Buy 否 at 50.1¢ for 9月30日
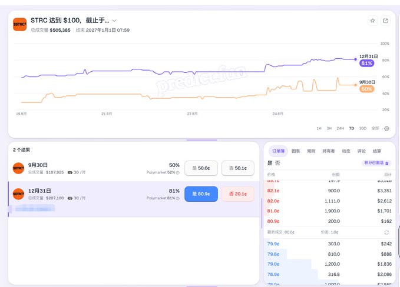The height and width of the screenshot is (287, 400). pyautogui.click(x=238, y=168)
